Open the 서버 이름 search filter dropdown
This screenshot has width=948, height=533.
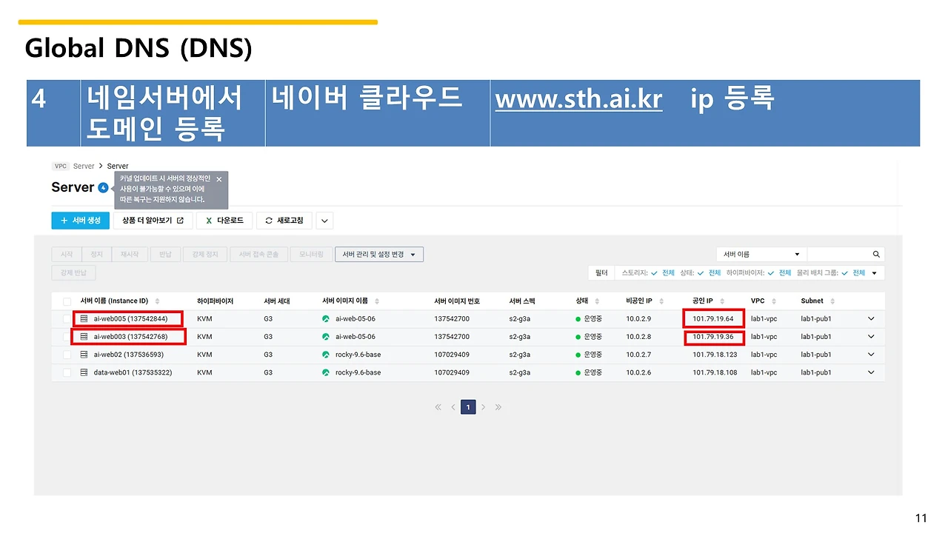coord(762,254)
